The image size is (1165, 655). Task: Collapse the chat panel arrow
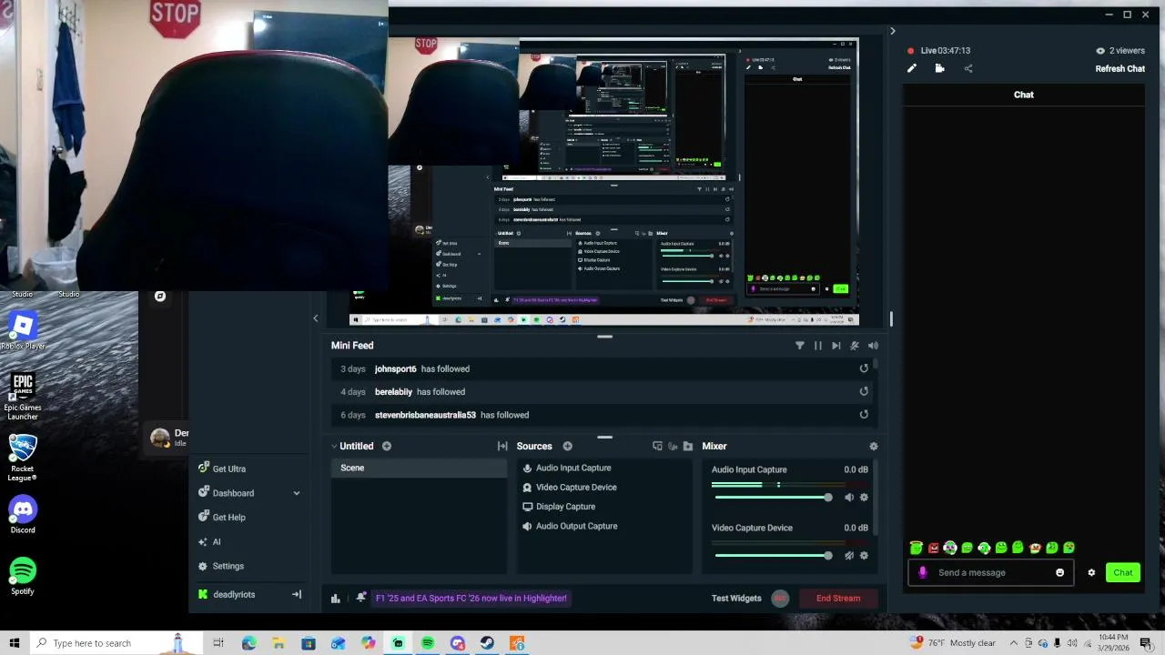pos(892,31)
